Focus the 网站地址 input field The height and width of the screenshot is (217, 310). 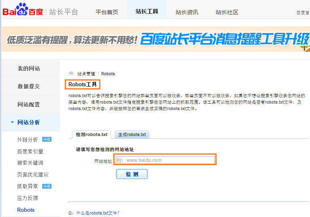[164, 160]
